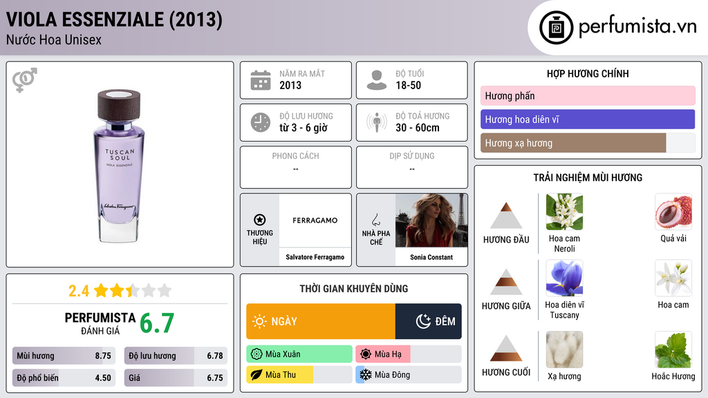Click the Viola Essenziale (2013) title
Screen dimensions: 708x398
(114, 20)
